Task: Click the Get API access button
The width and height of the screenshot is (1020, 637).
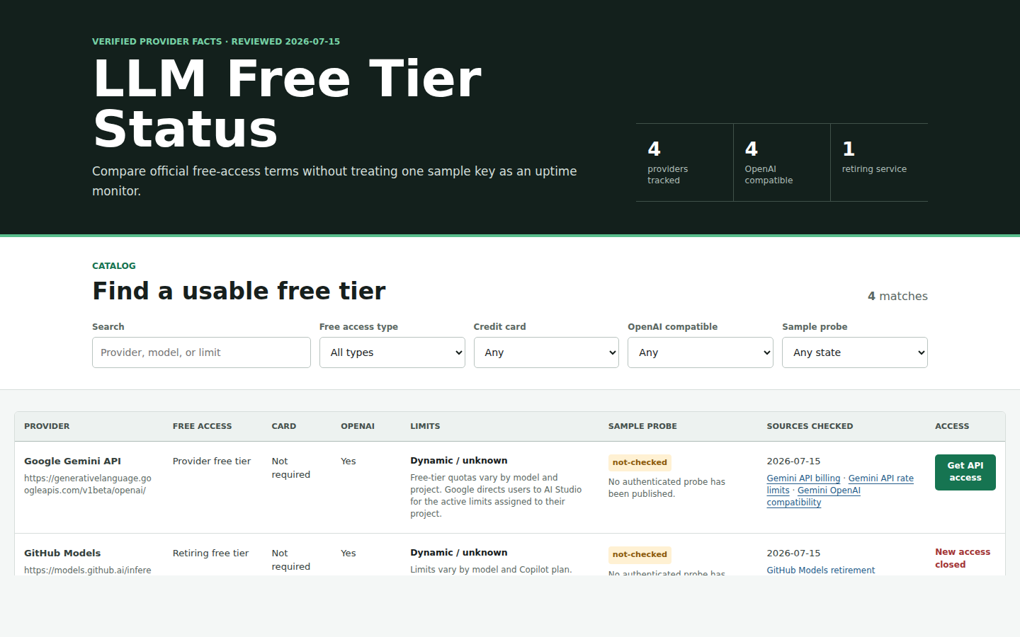Action: pyautogui.click(x=965, y=472)
